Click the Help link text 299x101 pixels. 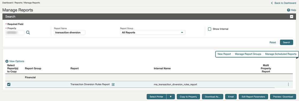293,10
